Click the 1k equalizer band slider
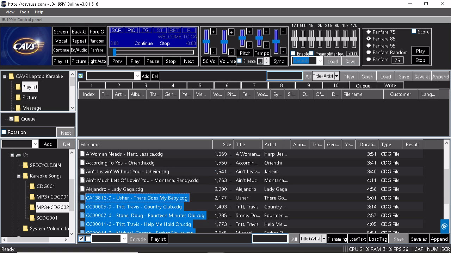451x253 pixels. 311,39
